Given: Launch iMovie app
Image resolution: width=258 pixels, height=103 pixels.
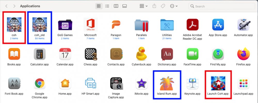Looking at the screenshot, I should coord(141,83).
